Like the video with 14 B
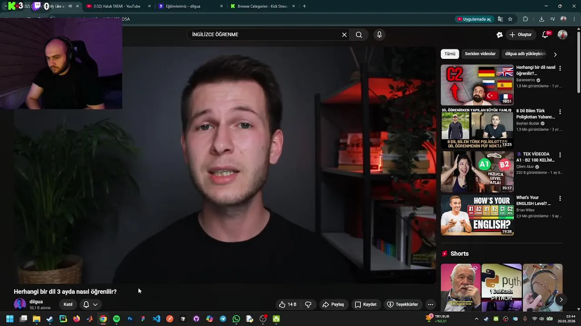 (x=288, y=305)
